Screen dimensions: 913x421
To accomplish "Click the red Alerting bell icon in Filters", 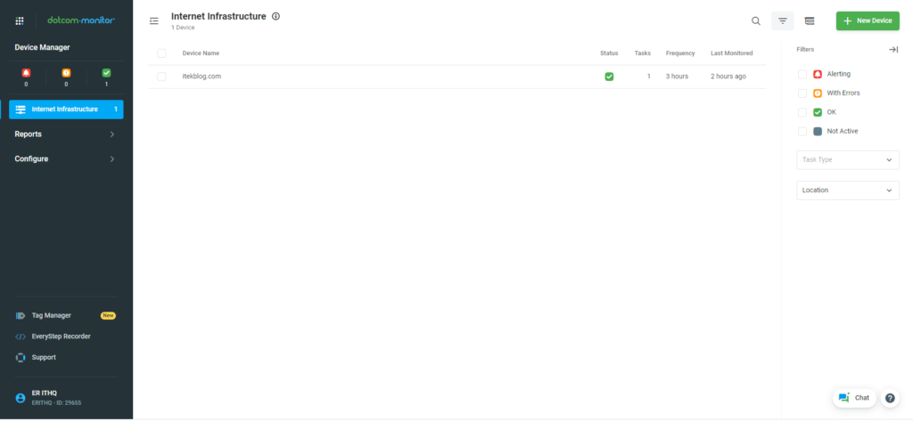I will click(818, 75).
